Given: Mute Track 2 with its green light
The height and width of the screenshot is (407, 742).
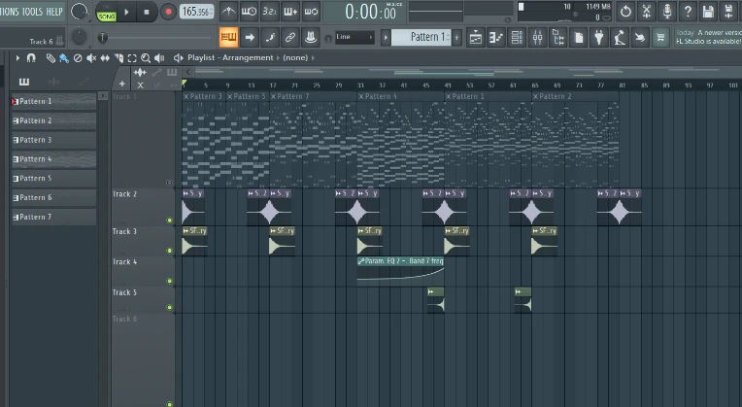Looking at the screenshot, I should click(x=170, y=220).
